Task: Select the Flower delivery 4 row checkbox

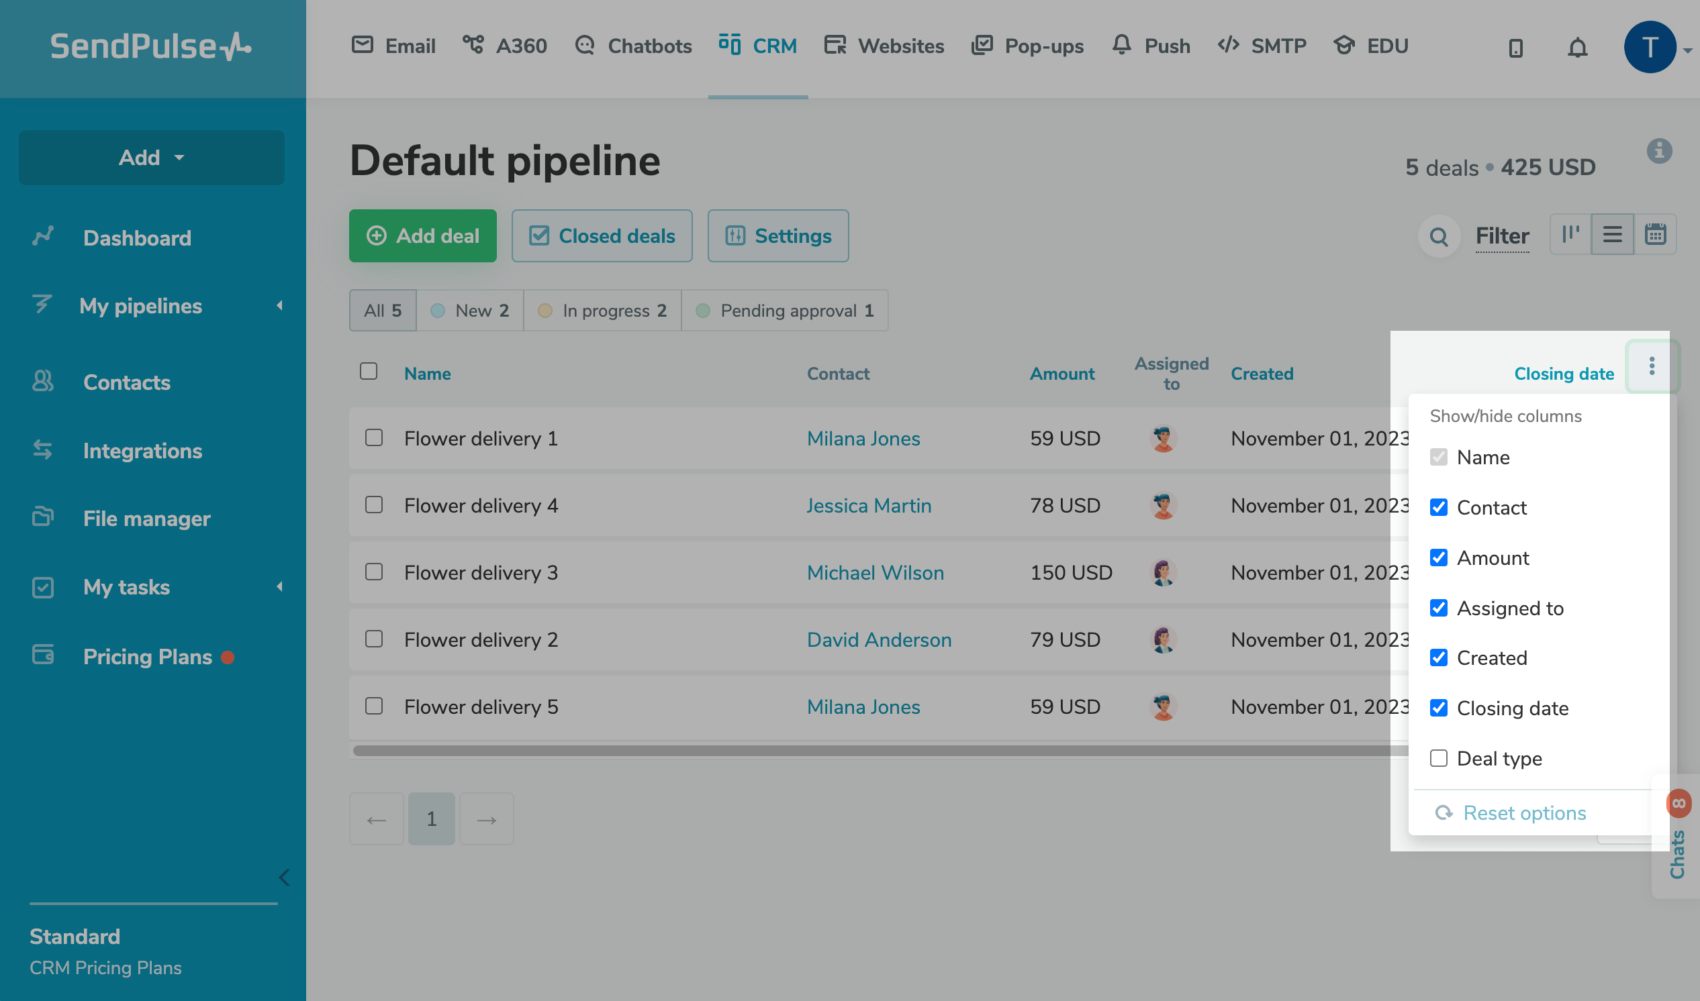Action: (x=374, y=505)
